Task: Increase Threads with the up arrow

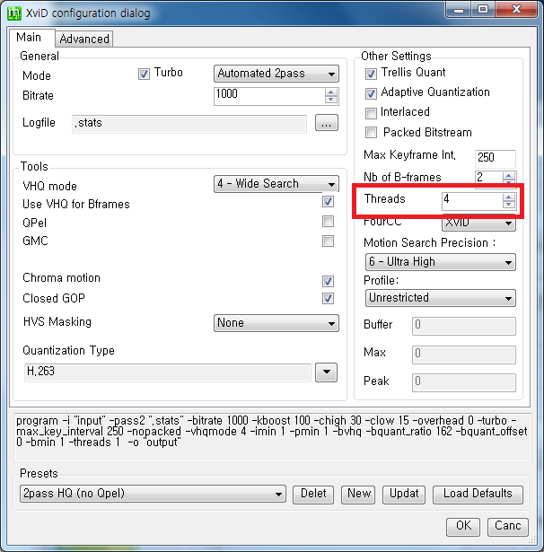Action: pyautogui.click(x=508, y=197)
